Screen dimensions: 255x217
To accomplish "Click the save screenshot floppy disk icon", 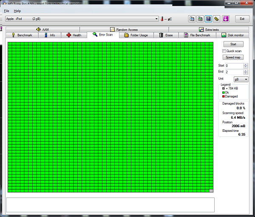I will click(208, 19).
